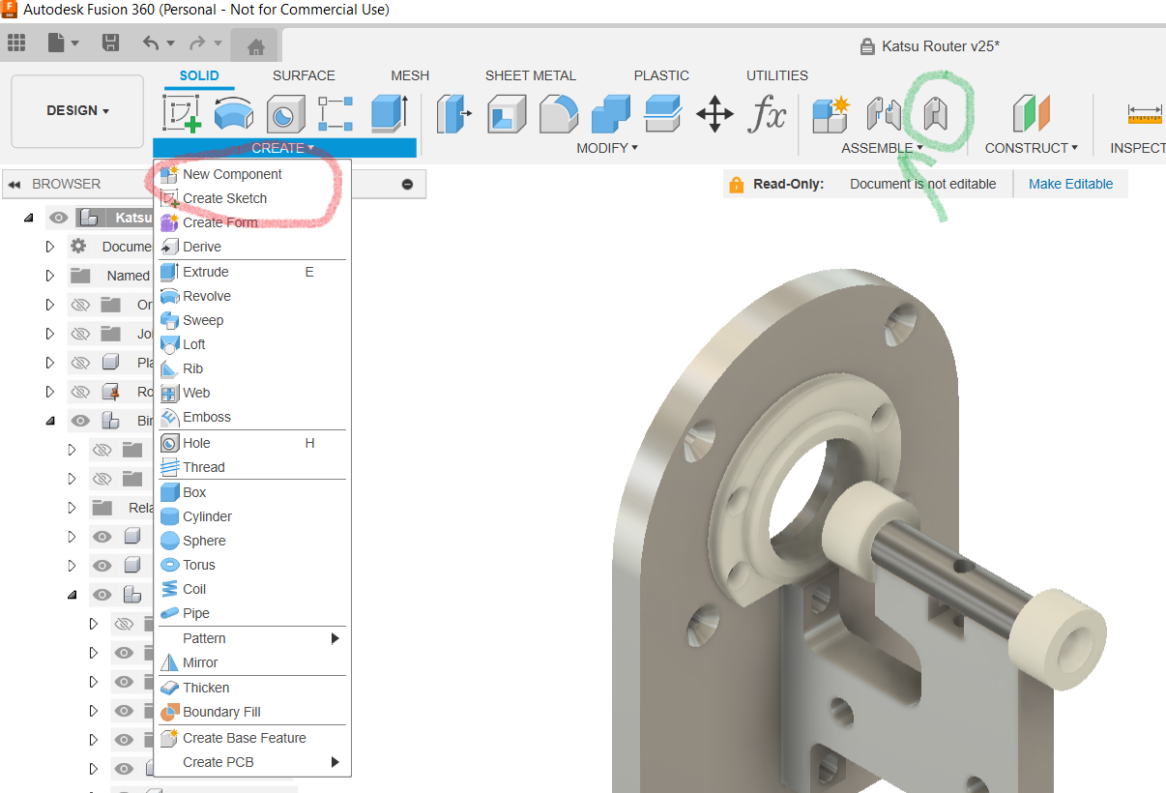Screen dimensions: 1166x793
Task: Switch to the SHEET METAL tab
Action: pyautogui.click(x=530, y=75)
